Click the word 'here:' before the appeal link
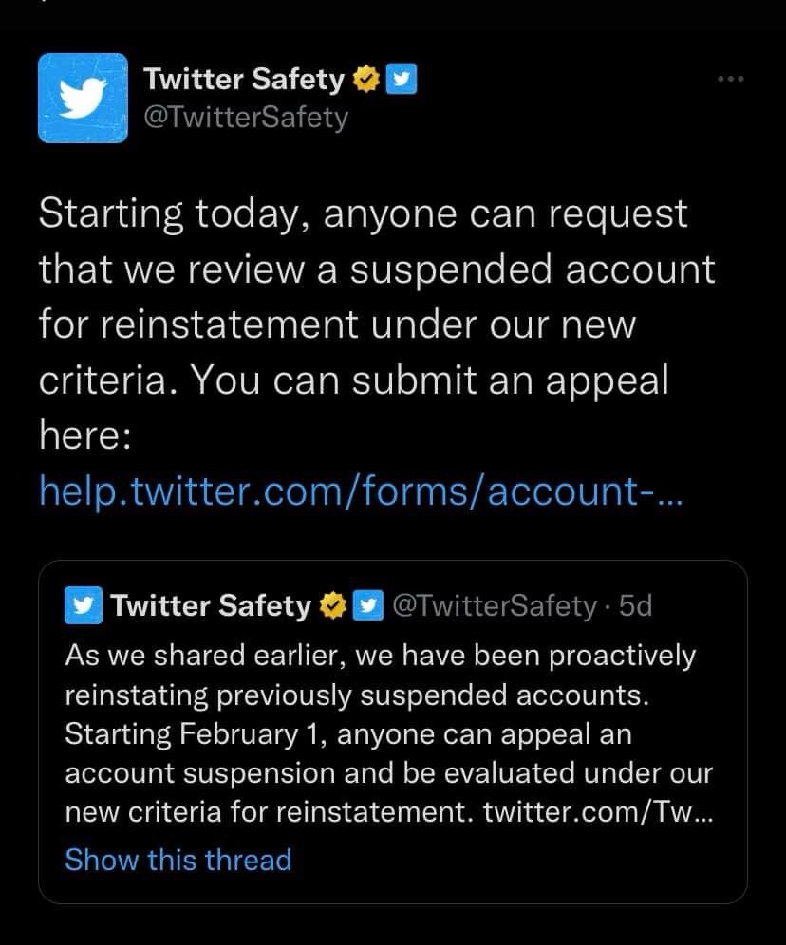786x945 pixels. tap(90, 437)
